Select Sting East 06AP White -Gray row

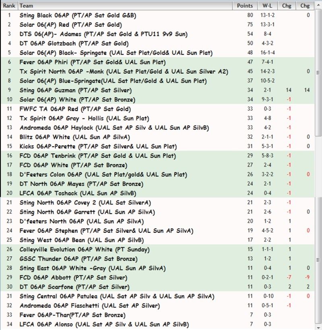pyautogui.click(x=158, y=268)
